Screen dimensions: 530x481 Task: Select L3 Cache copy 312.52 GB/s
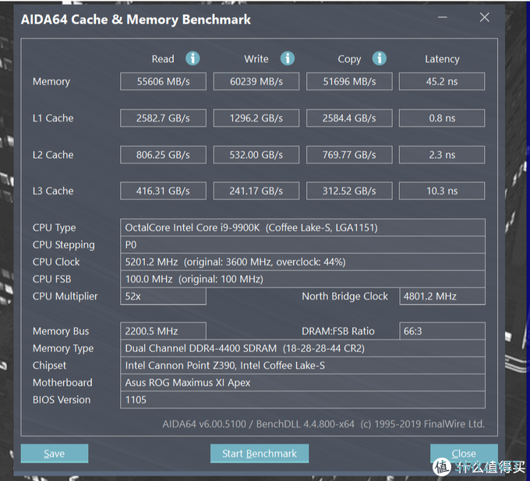[349, 191]
